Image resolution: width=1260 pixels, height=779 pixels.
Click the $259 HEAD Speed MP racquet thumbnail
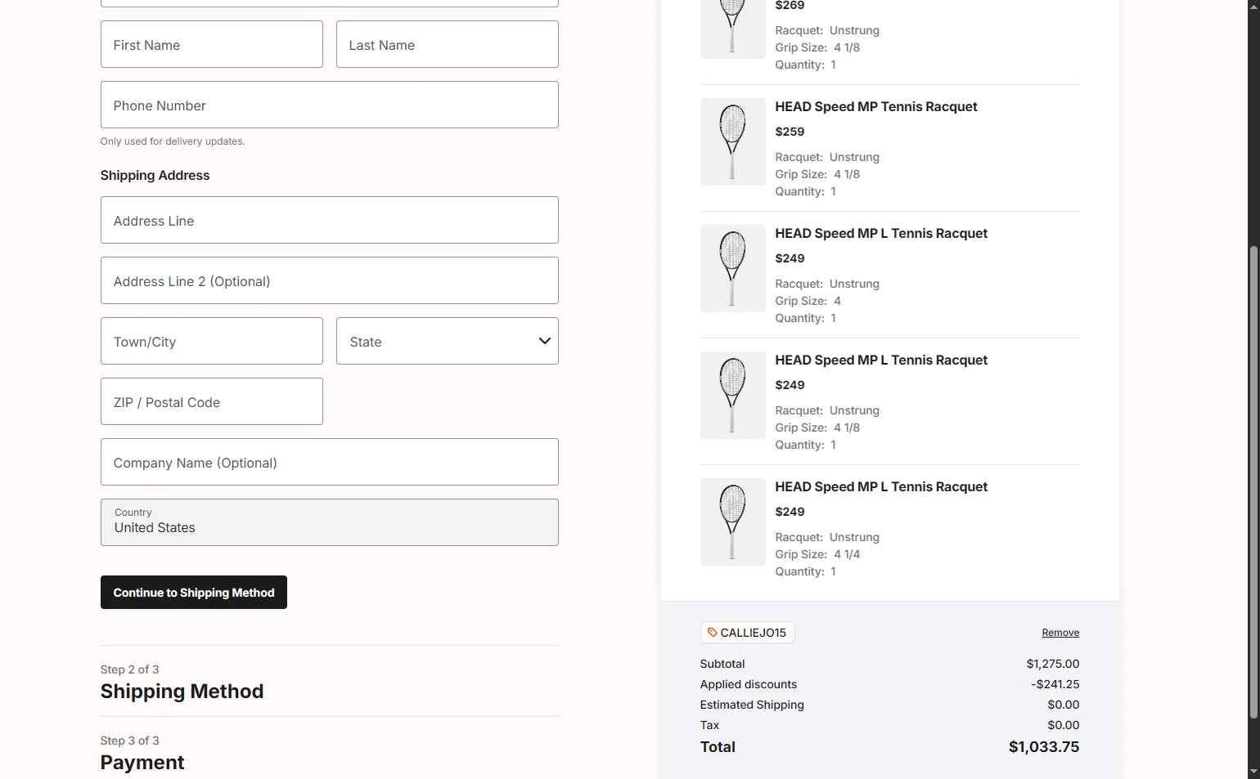click(732, 141)
